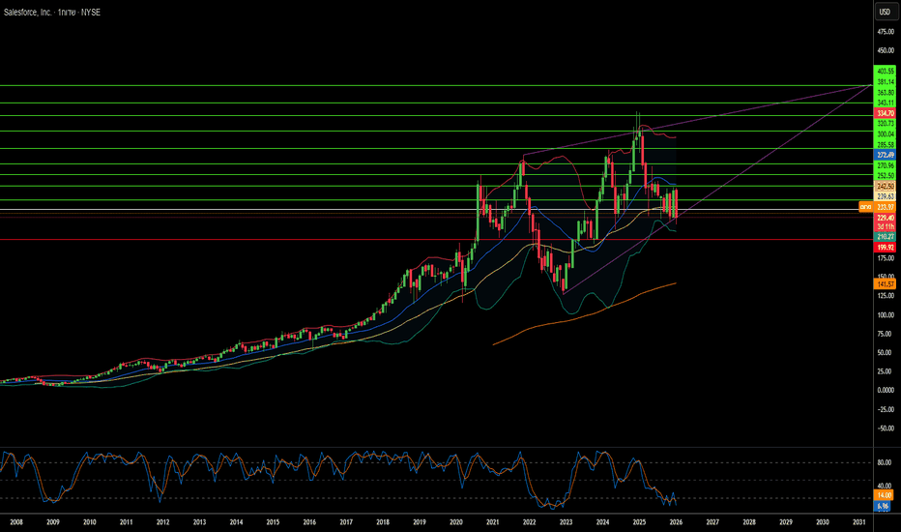901x532 pixels.
Task: Click the 2026 year on time axis
Action: pos(676,522)
